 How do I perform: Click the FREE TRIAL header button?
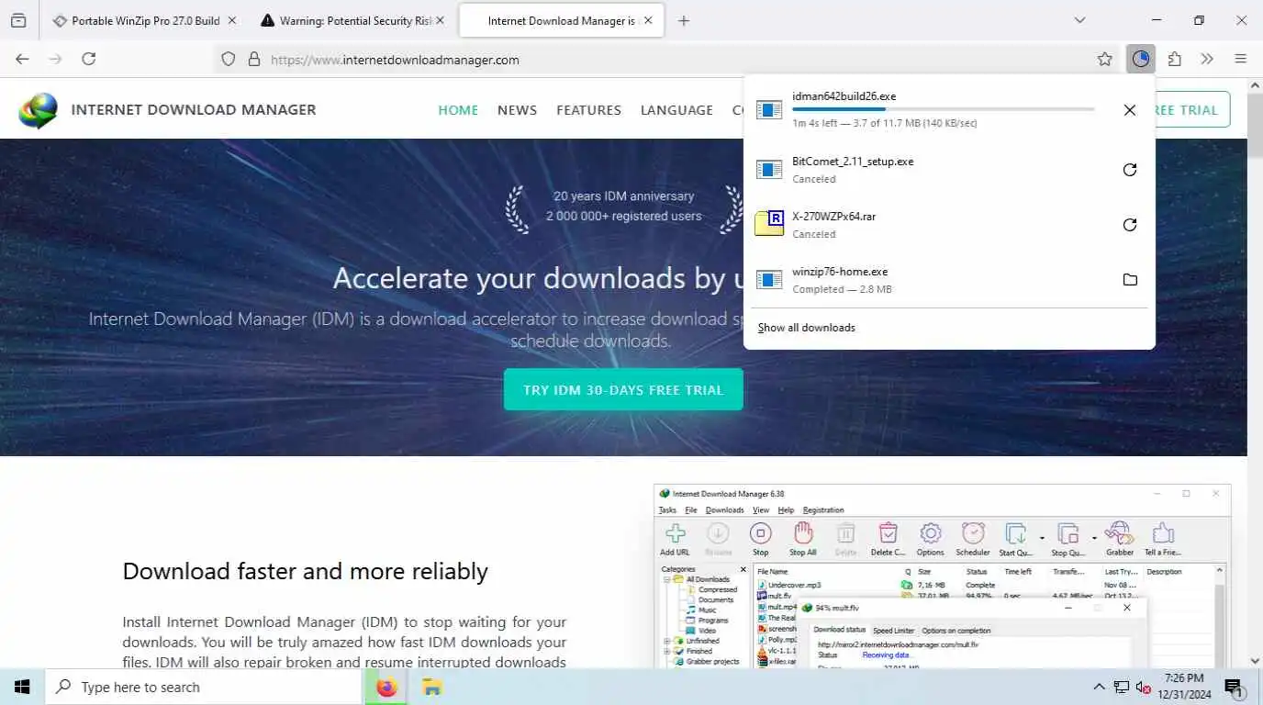click(x=1192, y=110)
